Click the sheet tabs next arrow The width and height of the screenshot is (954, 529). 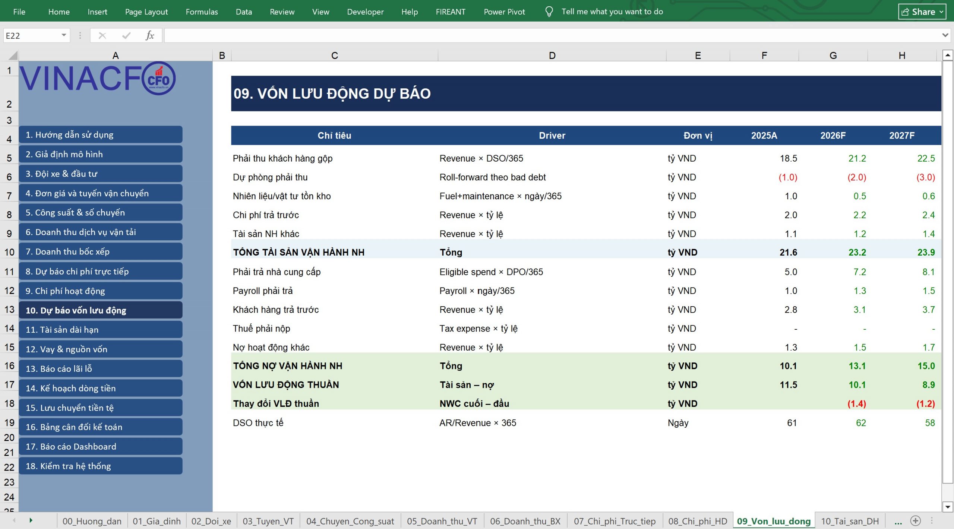pyautogui.click(x=31, y=520)
